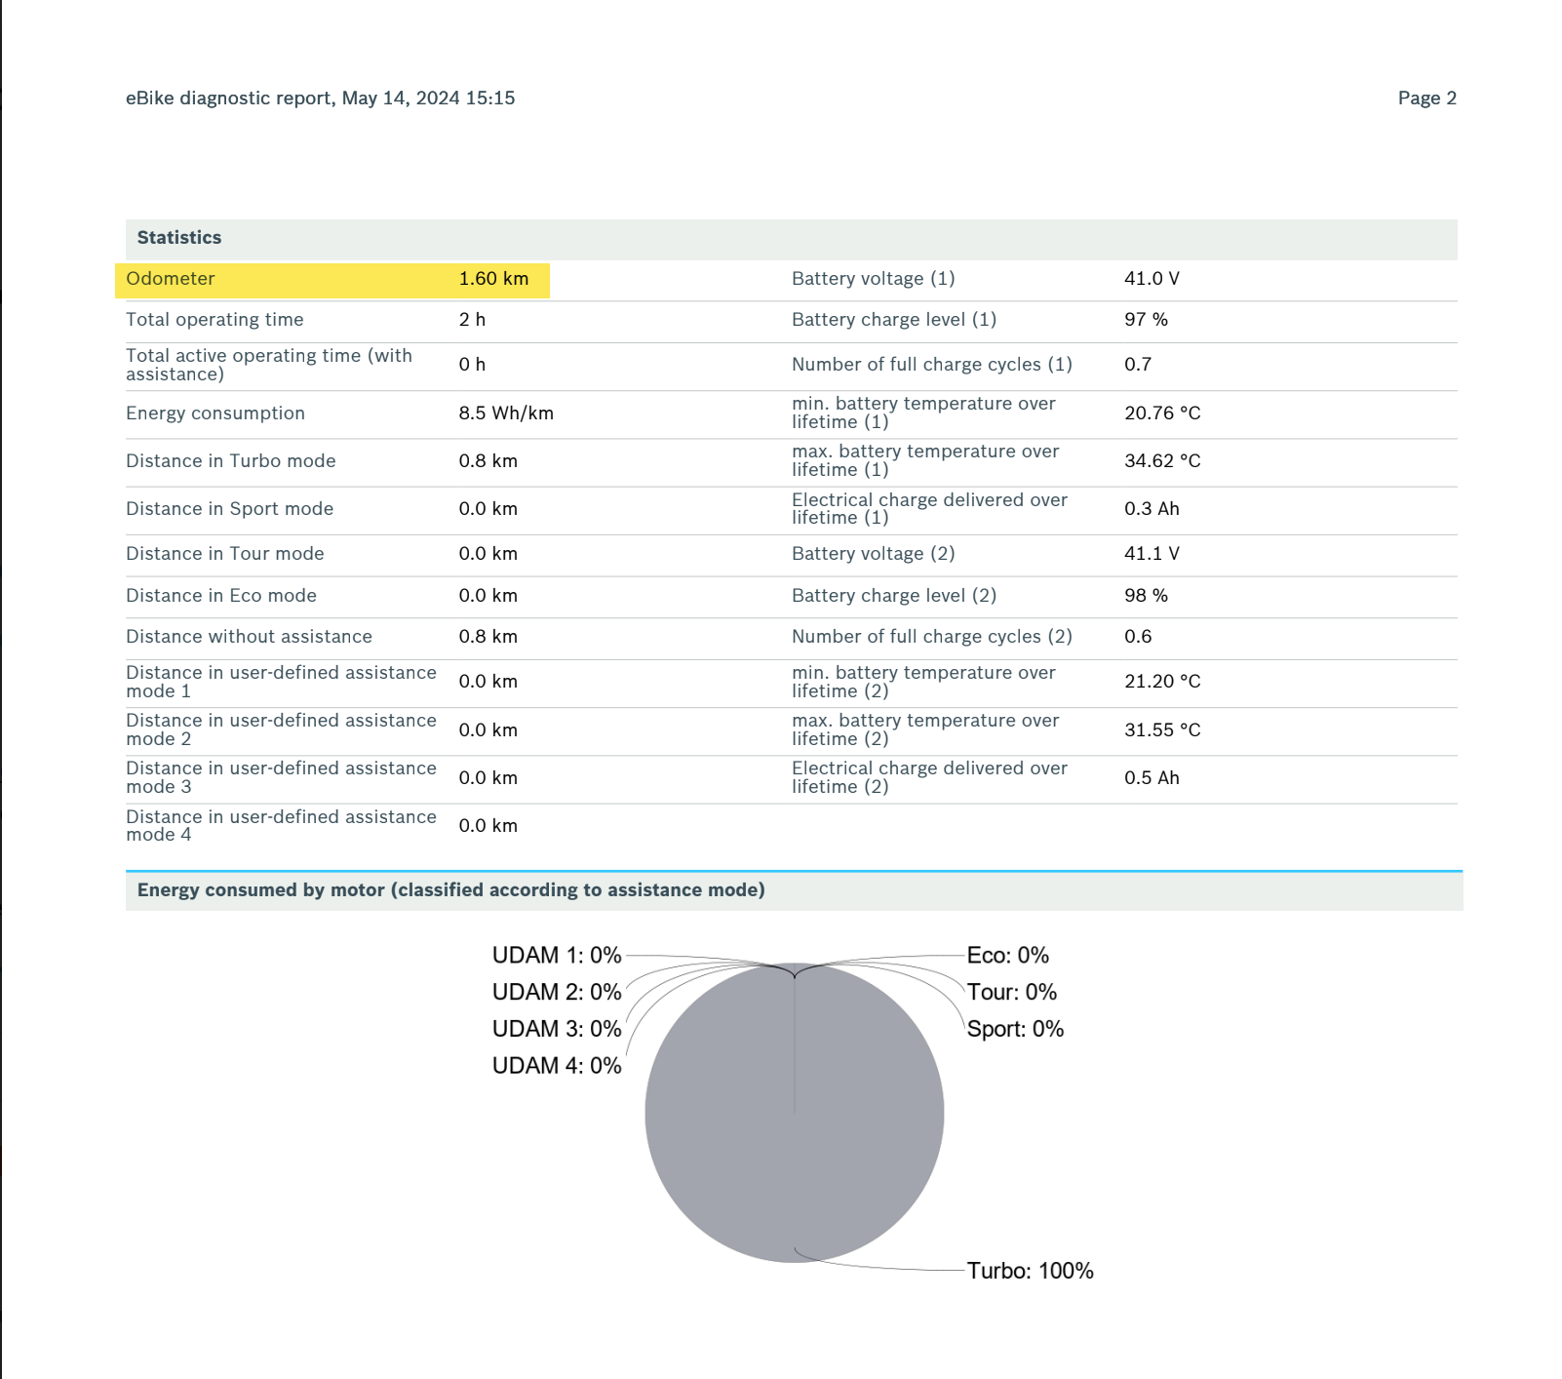Select the UDAM 1: 0% label
The width and height of the screenshot is (1562, 1379).
click(x=556, y=956)
